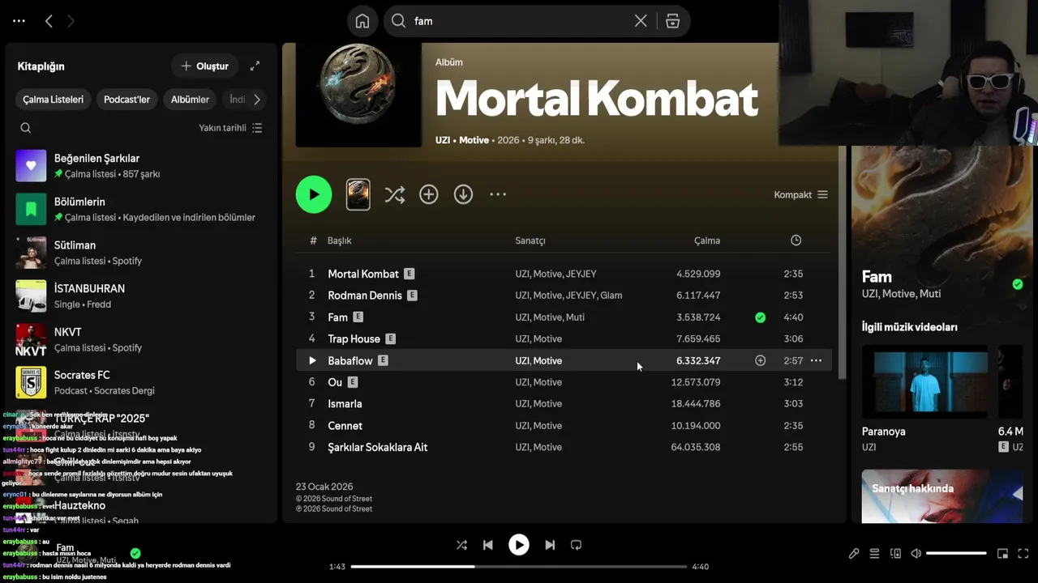Open the Yakın tarihli sort dropdown
The image size is (1038, 583).
(230, 128)
